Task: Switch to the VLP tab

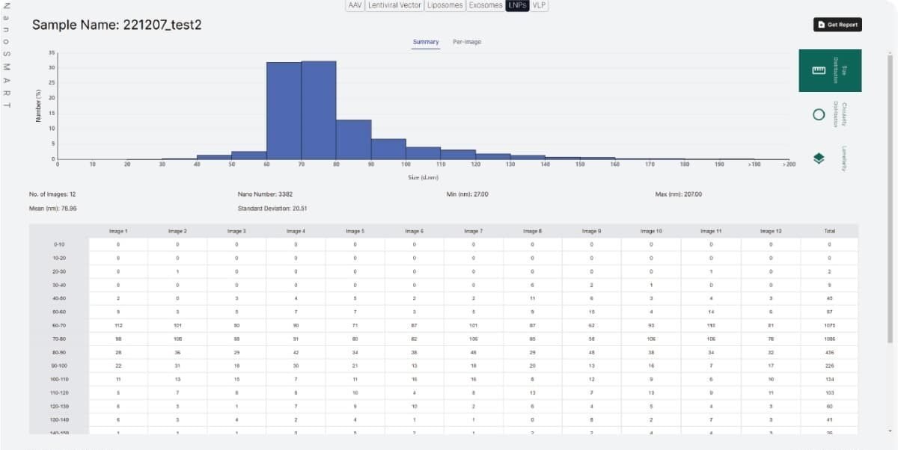Action: pos(539,5)
